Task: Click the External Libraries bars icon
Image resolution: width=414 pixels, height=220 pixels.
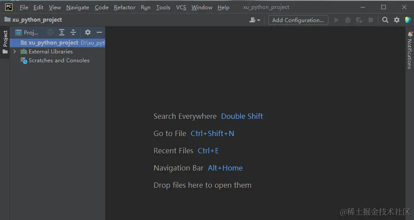Action: (24, 52)
